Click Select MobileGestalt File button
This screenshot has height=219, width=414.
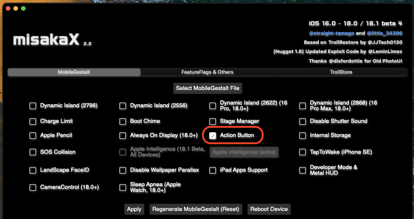click(207, 88)
